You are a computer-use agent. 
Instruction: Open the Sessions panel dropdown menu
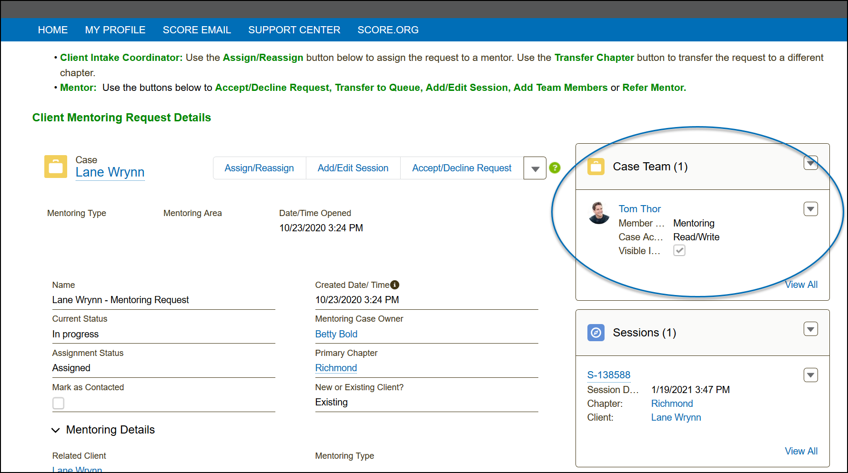[811, 329]
